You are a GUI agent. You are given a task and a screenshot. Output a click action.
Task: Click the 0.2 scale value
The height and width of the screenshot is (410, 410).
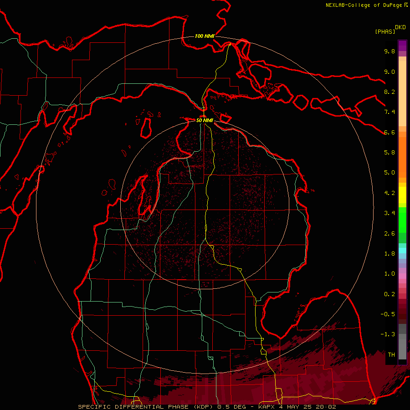click(389, 294)
